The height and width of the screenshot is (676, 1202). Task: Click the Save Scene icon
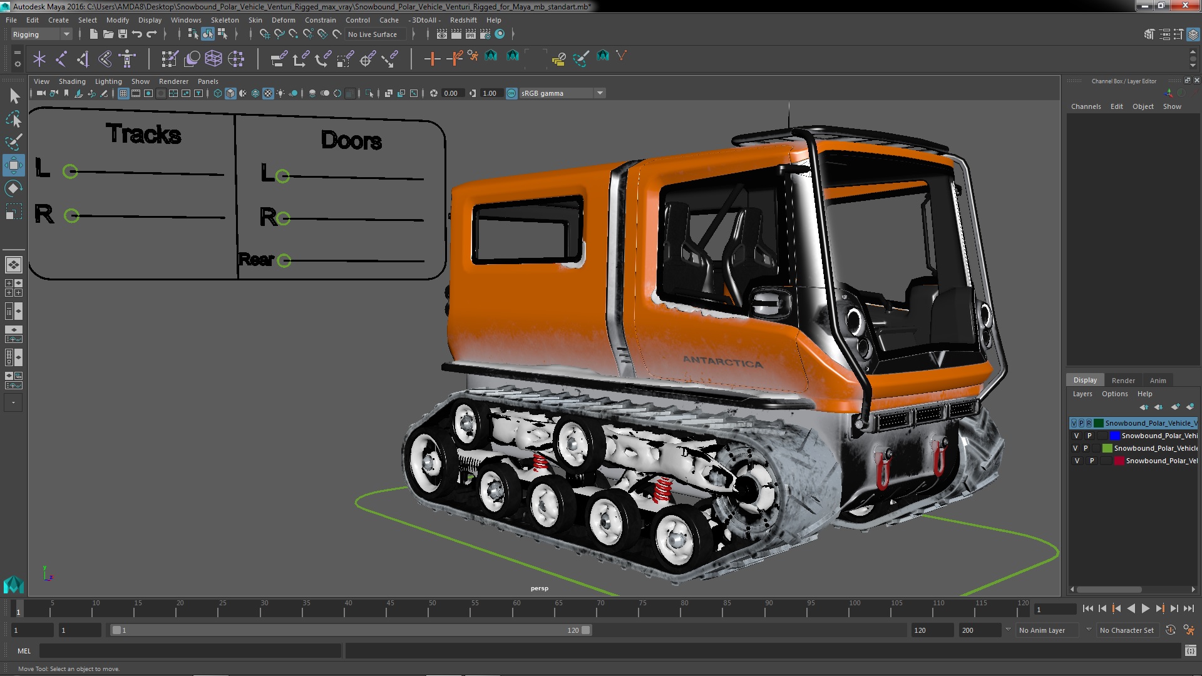coord(123,34)
